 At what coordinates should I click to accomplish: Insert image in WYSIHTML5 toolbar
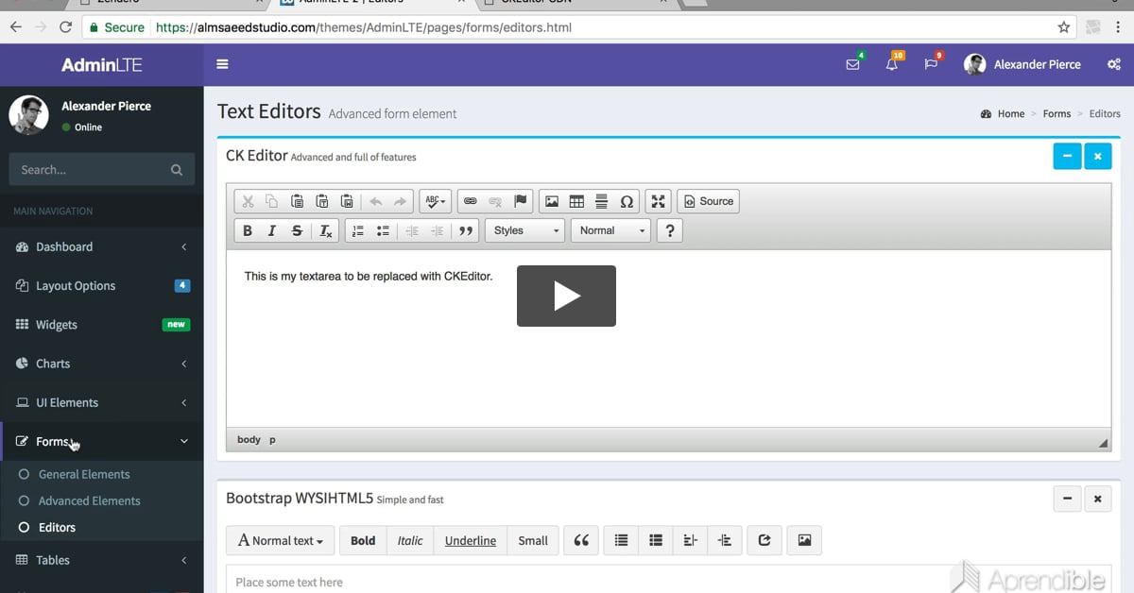804,540
